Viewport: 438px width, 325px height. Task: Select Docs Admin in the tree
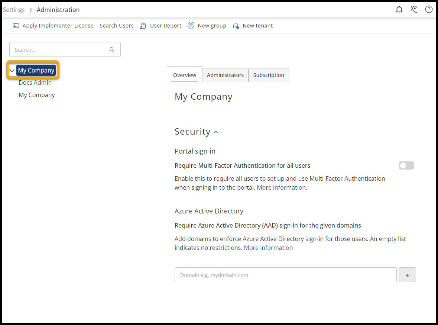coord(35,83)
